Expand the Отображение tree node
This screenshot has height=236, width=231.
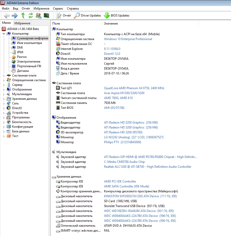click(4, 89)
